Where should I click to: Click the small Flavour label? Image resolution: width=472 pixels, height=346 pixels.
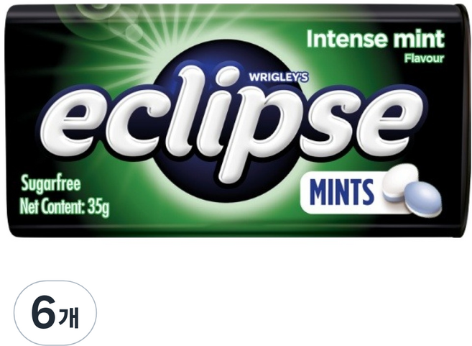point(424,58)
